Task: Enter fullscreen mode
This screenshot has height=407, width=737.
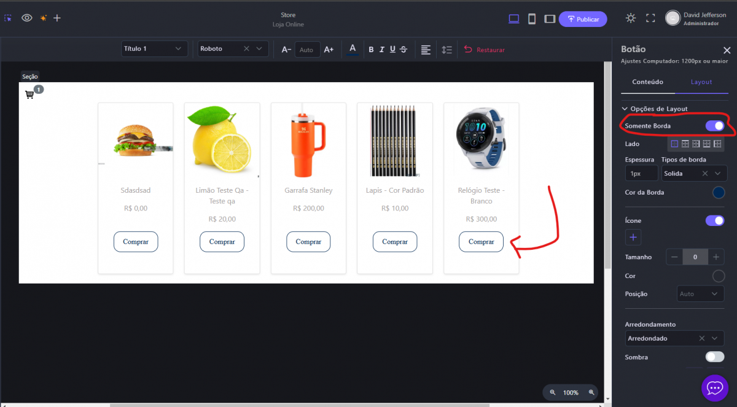Action: pyautogui.click(x=650, y=18)
